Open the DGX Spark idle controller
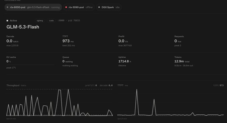The width and height of the screenshot is (227, 123). tap(109, 7)
